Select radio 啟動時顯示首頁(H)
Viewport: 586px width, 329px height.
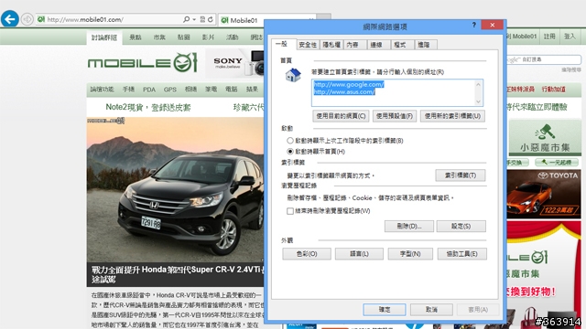coord(290,152)
